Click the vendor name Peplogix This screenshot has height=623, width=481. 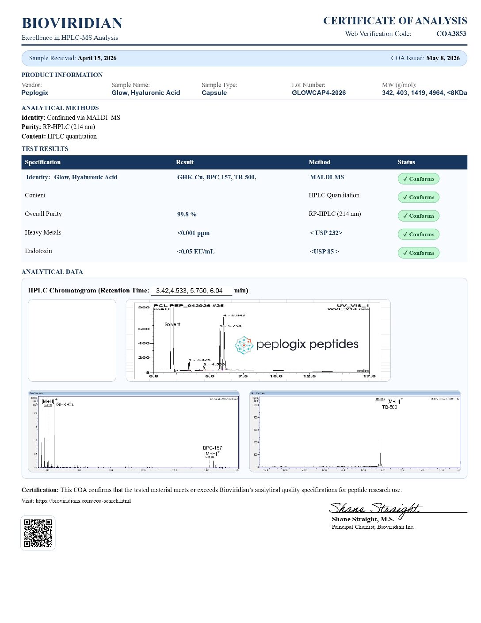click(x=35, y=93)
